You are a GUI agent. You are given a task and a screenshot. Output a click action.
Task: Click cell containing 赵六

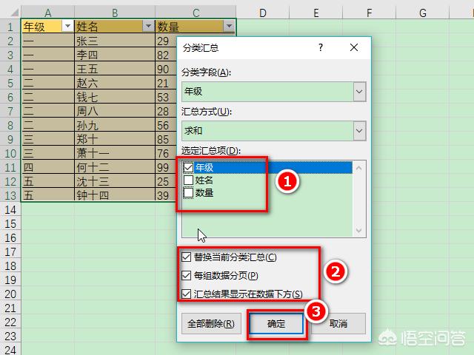[115, 83]
